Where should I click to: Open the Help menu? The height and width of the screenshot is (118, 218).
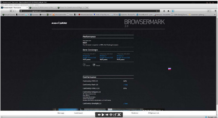click(37, 5)
